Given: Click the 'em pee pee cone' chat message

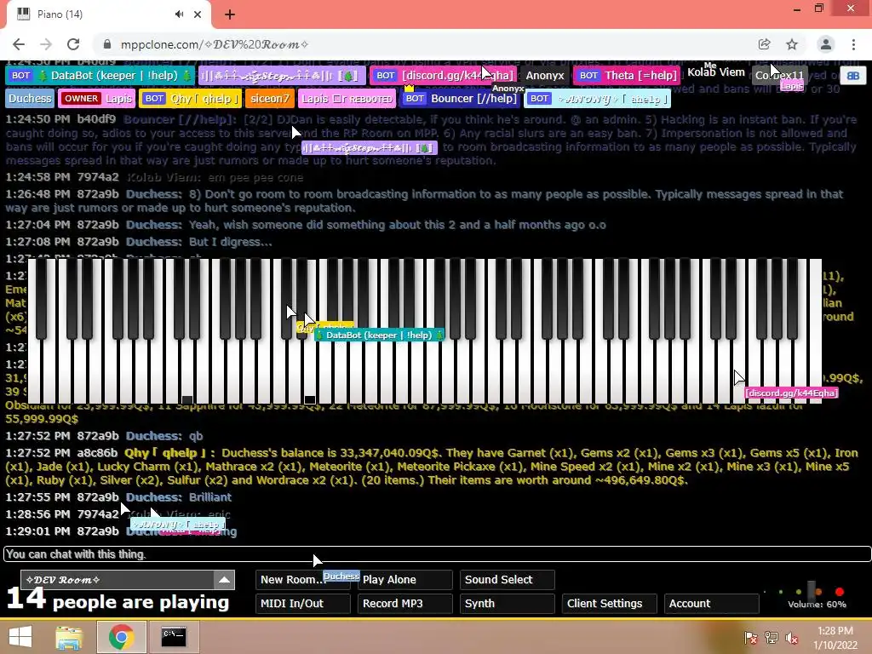Looking at the screenshot, I should (255, 177).
